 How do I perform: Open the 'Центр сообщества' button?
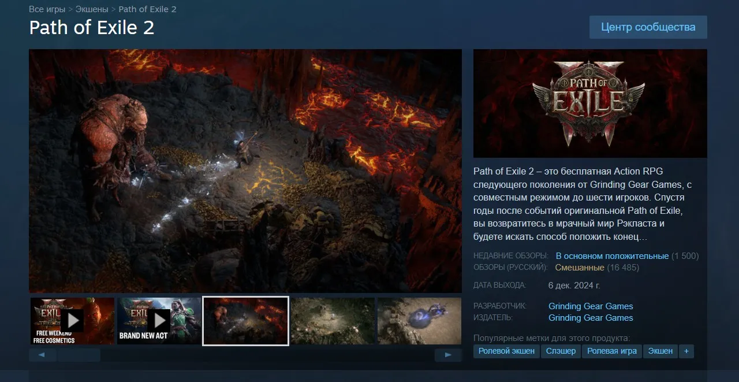648,27
